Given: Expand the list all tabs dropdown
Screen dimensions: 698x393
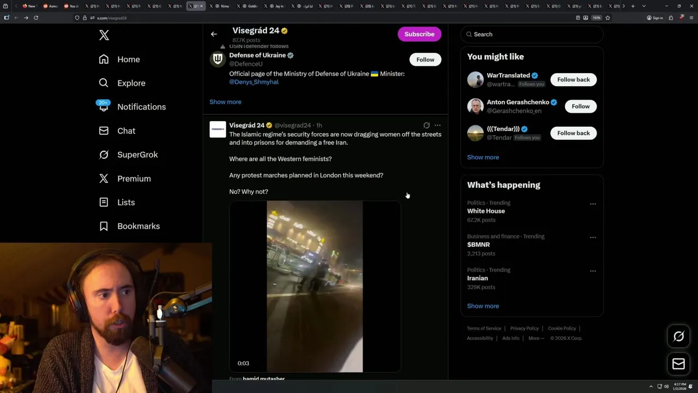Looking at the screenshot, I should pyautogui.click(x=644, y=6).
